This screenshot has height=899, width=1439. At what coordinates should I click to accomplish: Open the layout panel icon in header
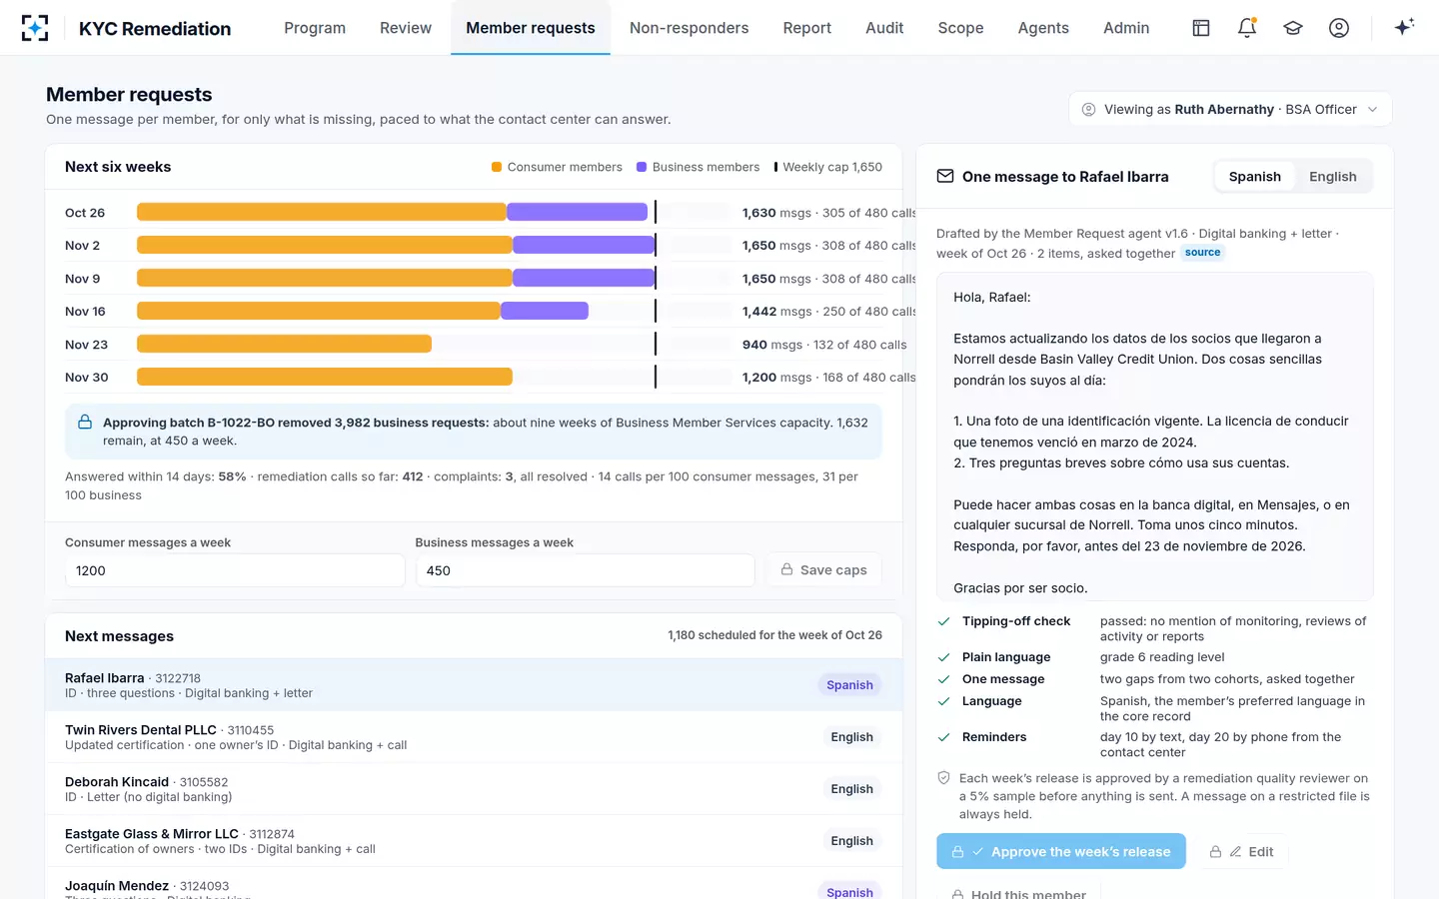pos(1201,28)
